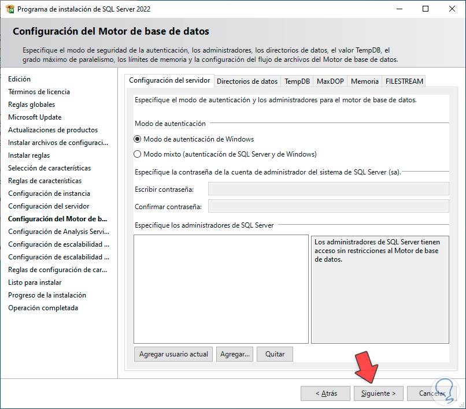Open the Directorios de datos tab
The width and height of the screenshot is (466, 409).
pos(247,81)
